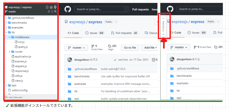The image size is (229, 110).
Task: Click the collapse-all icon beside the search magnifier
Action: [x=52, y=11]
